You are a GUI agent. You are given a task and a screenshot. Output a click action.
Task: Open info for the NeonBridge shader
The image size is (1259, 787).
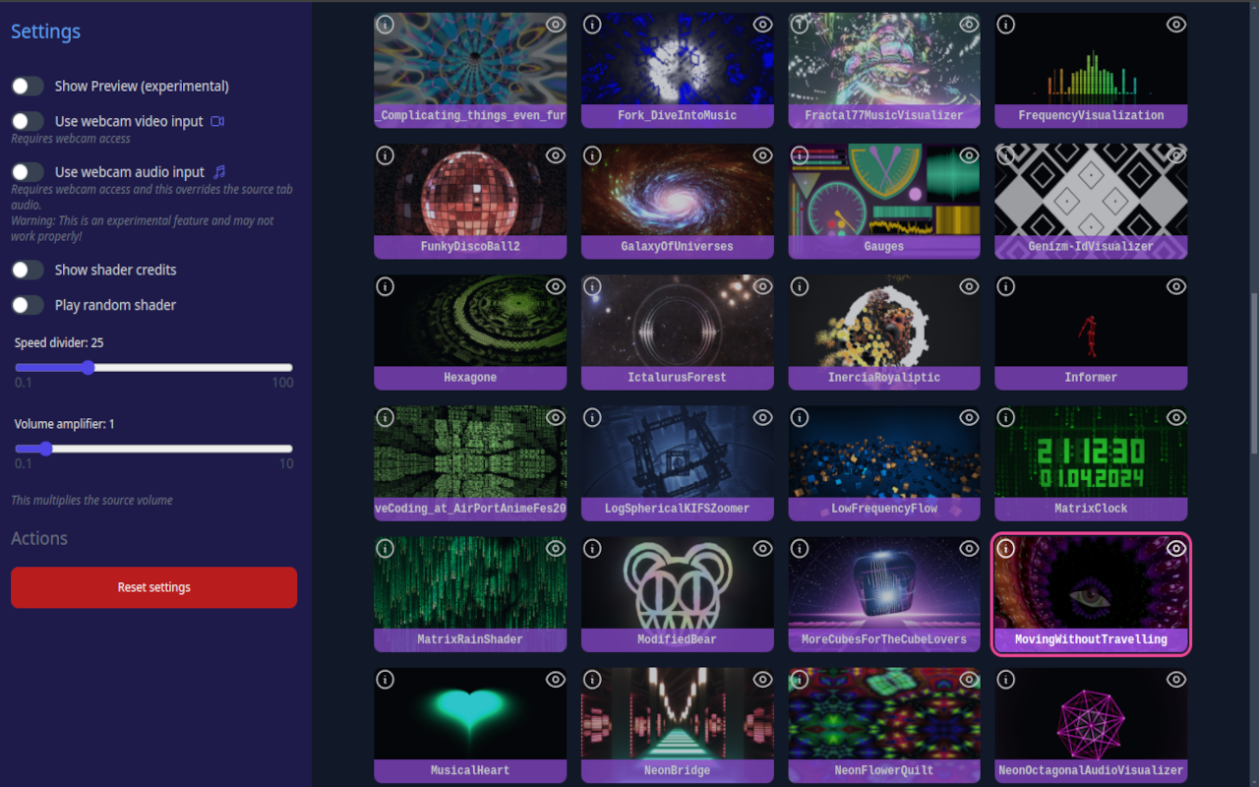click(592, 679)
